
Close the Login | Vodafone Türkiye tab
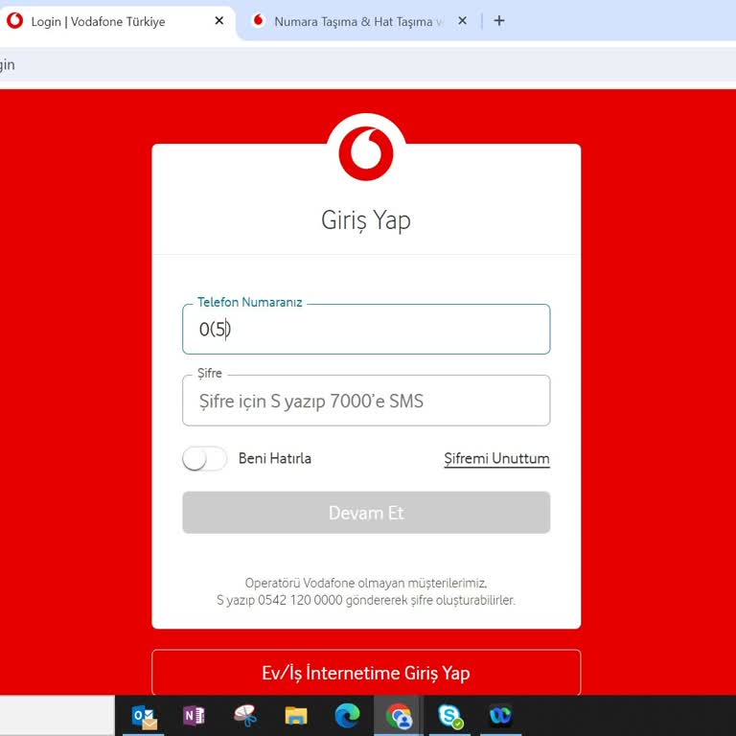point(218,21)
